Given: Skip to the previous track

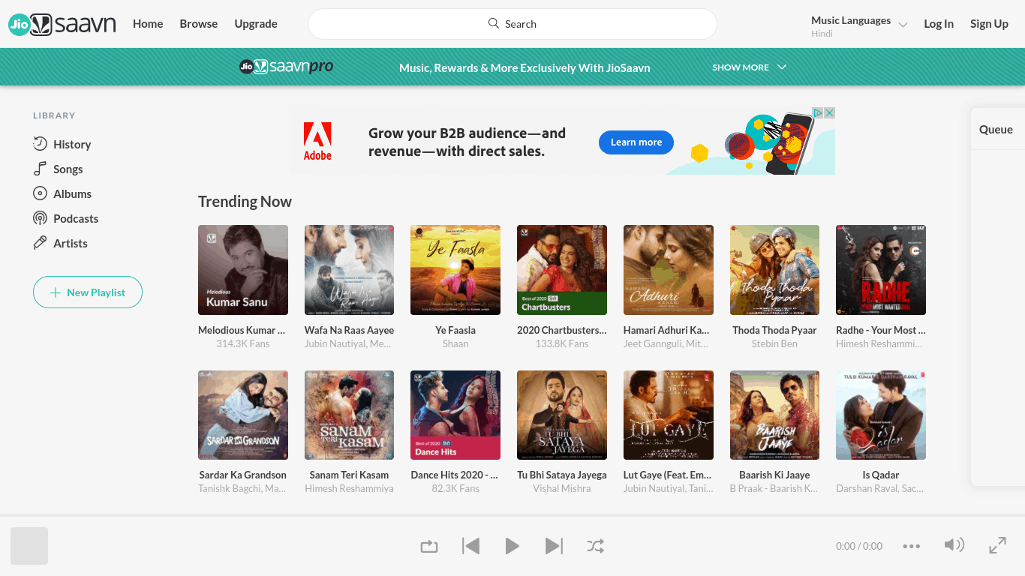Looking at the screenshot, I should click(470, 546).
